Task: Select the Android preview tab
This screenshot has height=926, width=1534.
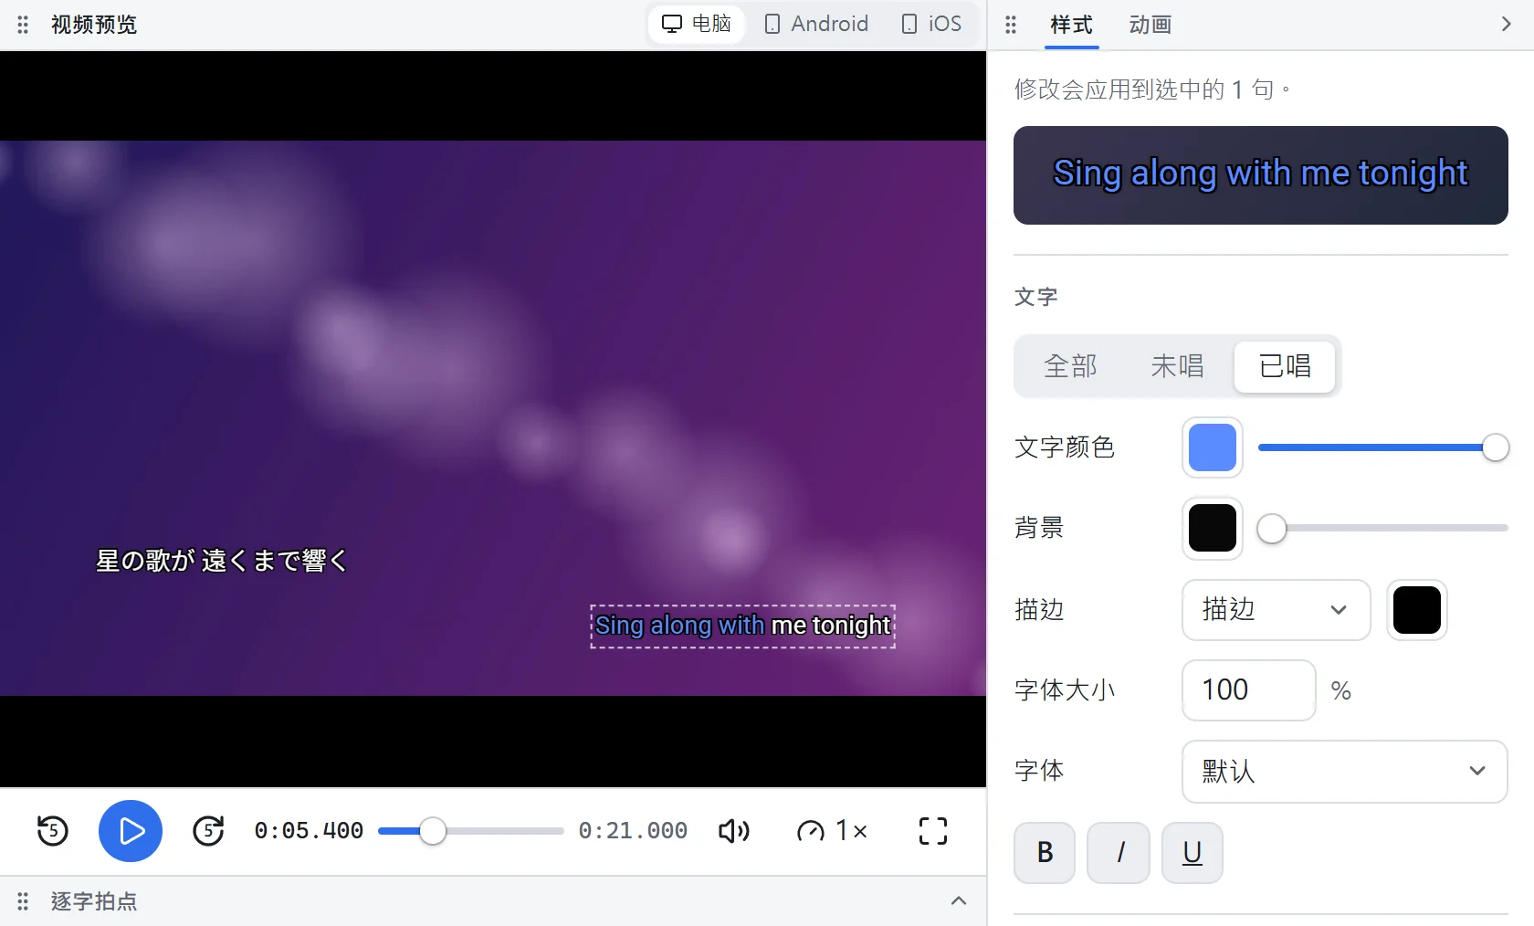Action: coord(816,24)
